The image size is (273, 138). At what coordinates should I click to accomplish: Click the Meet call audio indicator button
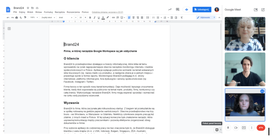pos(186,10)
